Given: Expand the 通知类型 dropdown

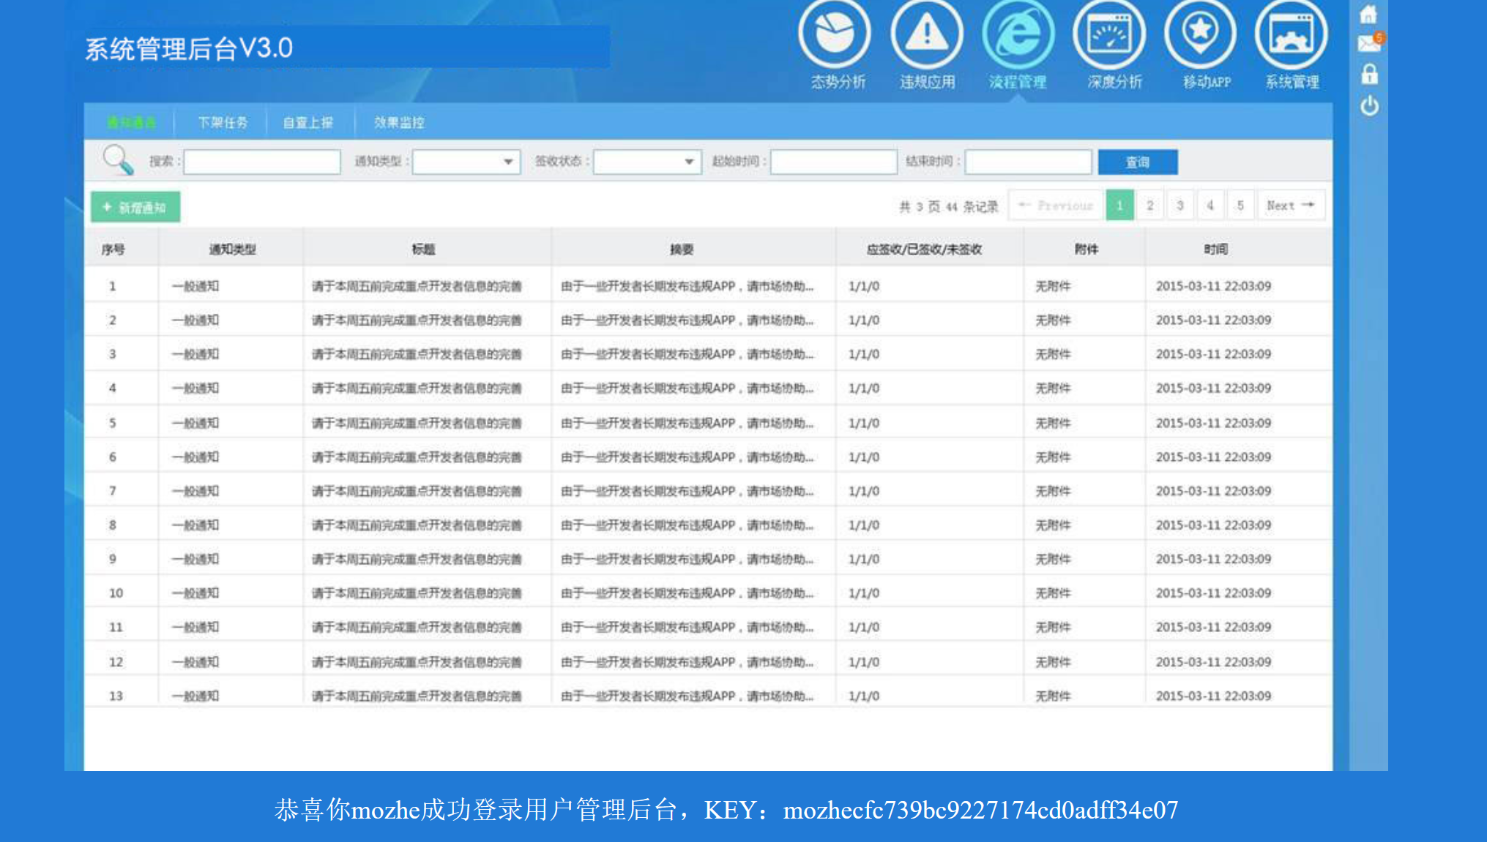Looking at the screenshot, I should (466, 162).
